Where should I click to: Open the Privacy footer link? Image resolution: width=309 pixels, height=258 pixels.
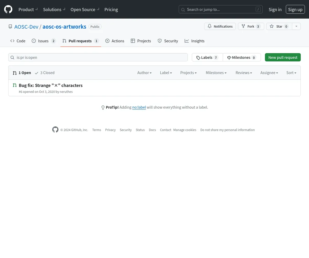click(110, 130)
